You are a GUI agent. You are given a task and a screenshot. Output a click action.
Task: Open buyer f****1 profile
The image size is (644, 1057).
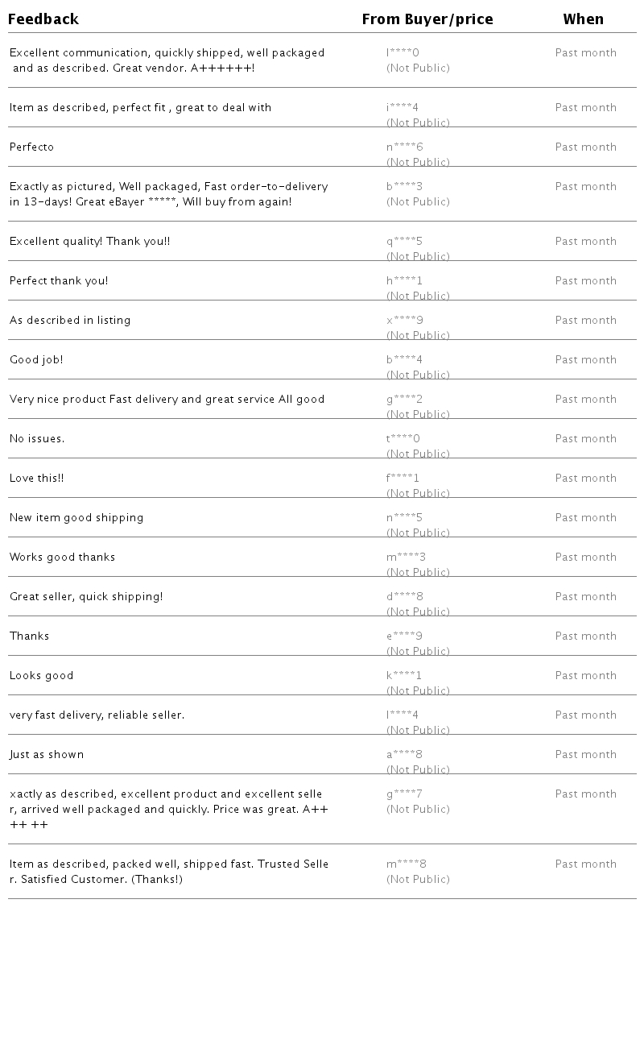(403, 479)
